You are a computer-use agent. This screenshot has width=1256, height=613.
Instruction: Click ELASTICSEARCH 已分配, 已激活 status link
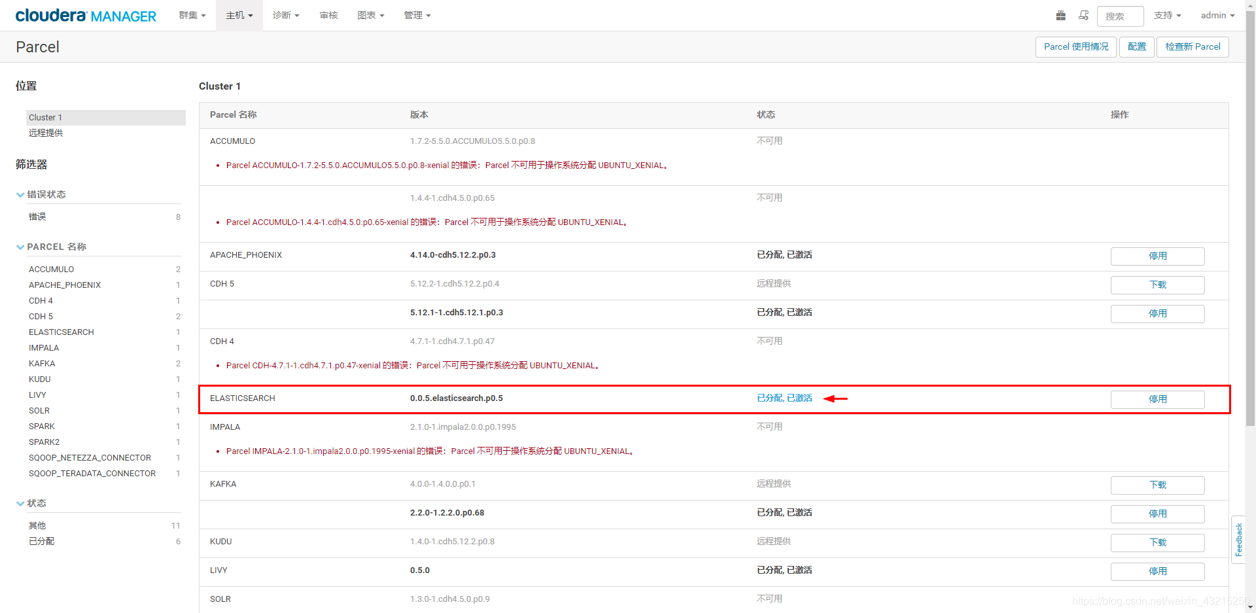click(x=784, y=398)
